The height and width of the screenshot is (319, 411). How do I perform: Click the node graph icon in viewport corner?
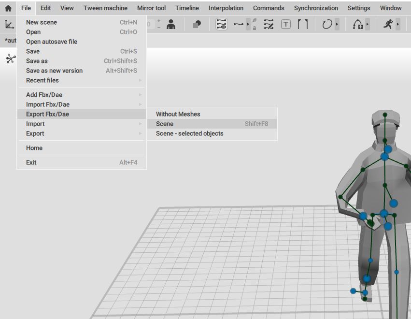(x=11, y=59)
